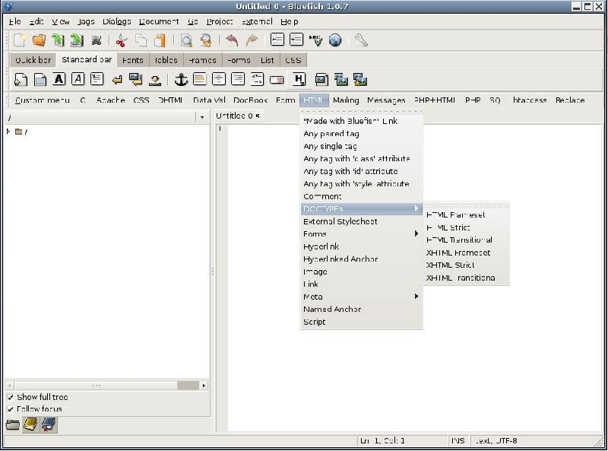Image resolution: width=608 pixels, height=451 pixels.
Task: Open the bookmarks panel blue book icon
Action: pos(49,424)
